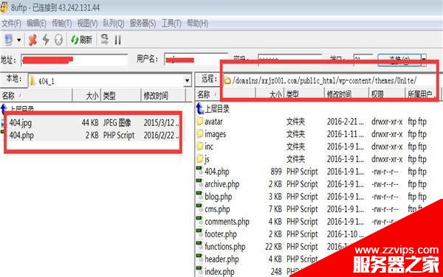Click the images folder icon
This screenshot has width=443, height=277.
[x=200, y=134]
